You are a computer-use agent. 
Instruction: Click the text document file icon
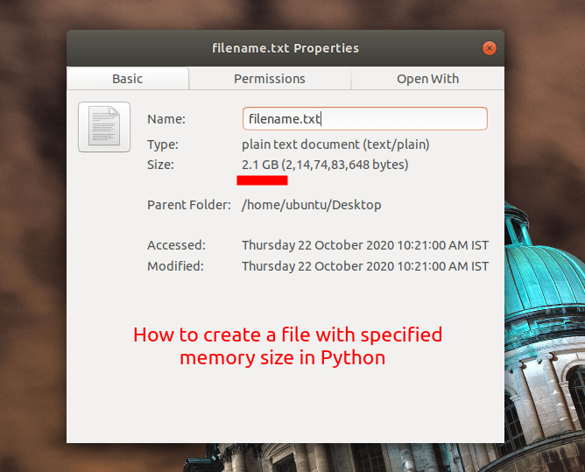(x=104, y=127)
